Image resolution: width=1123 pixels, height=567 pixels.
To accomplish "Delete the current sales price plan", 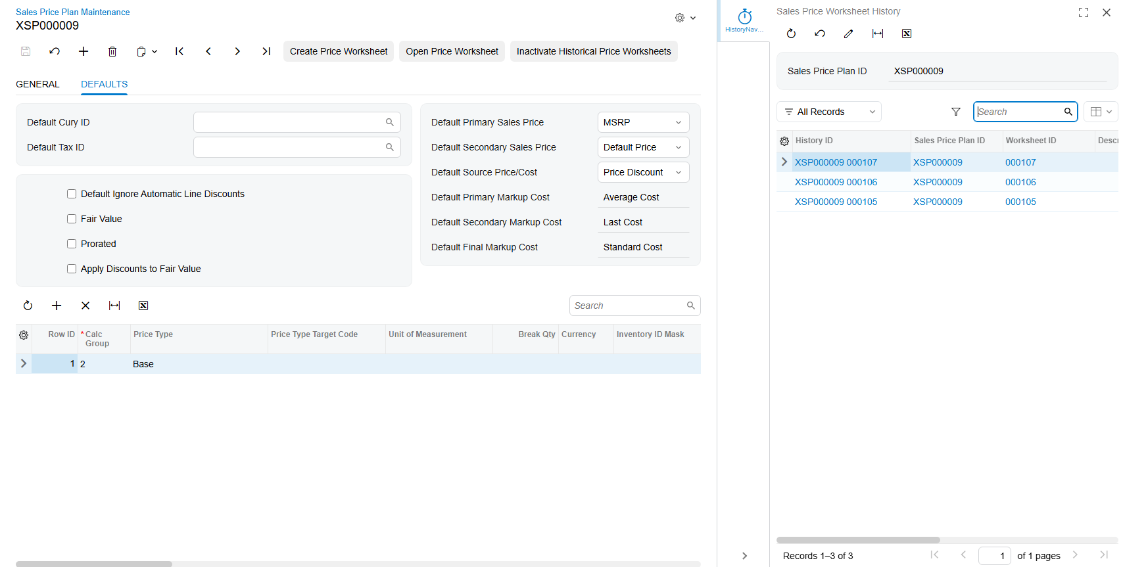I will tap(112, 51).
